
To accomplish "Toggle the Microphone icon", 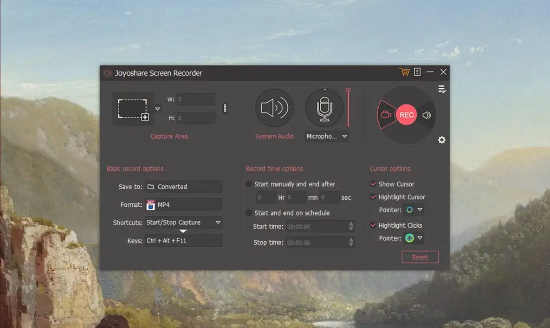I will tap(324, 108).
